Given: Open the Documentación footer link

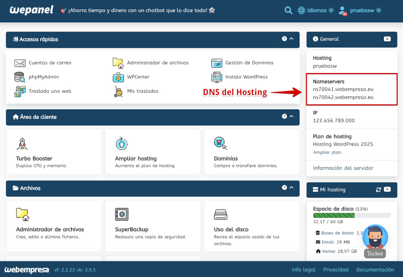Looking at the screenshot, I should [x=375, y=269].
